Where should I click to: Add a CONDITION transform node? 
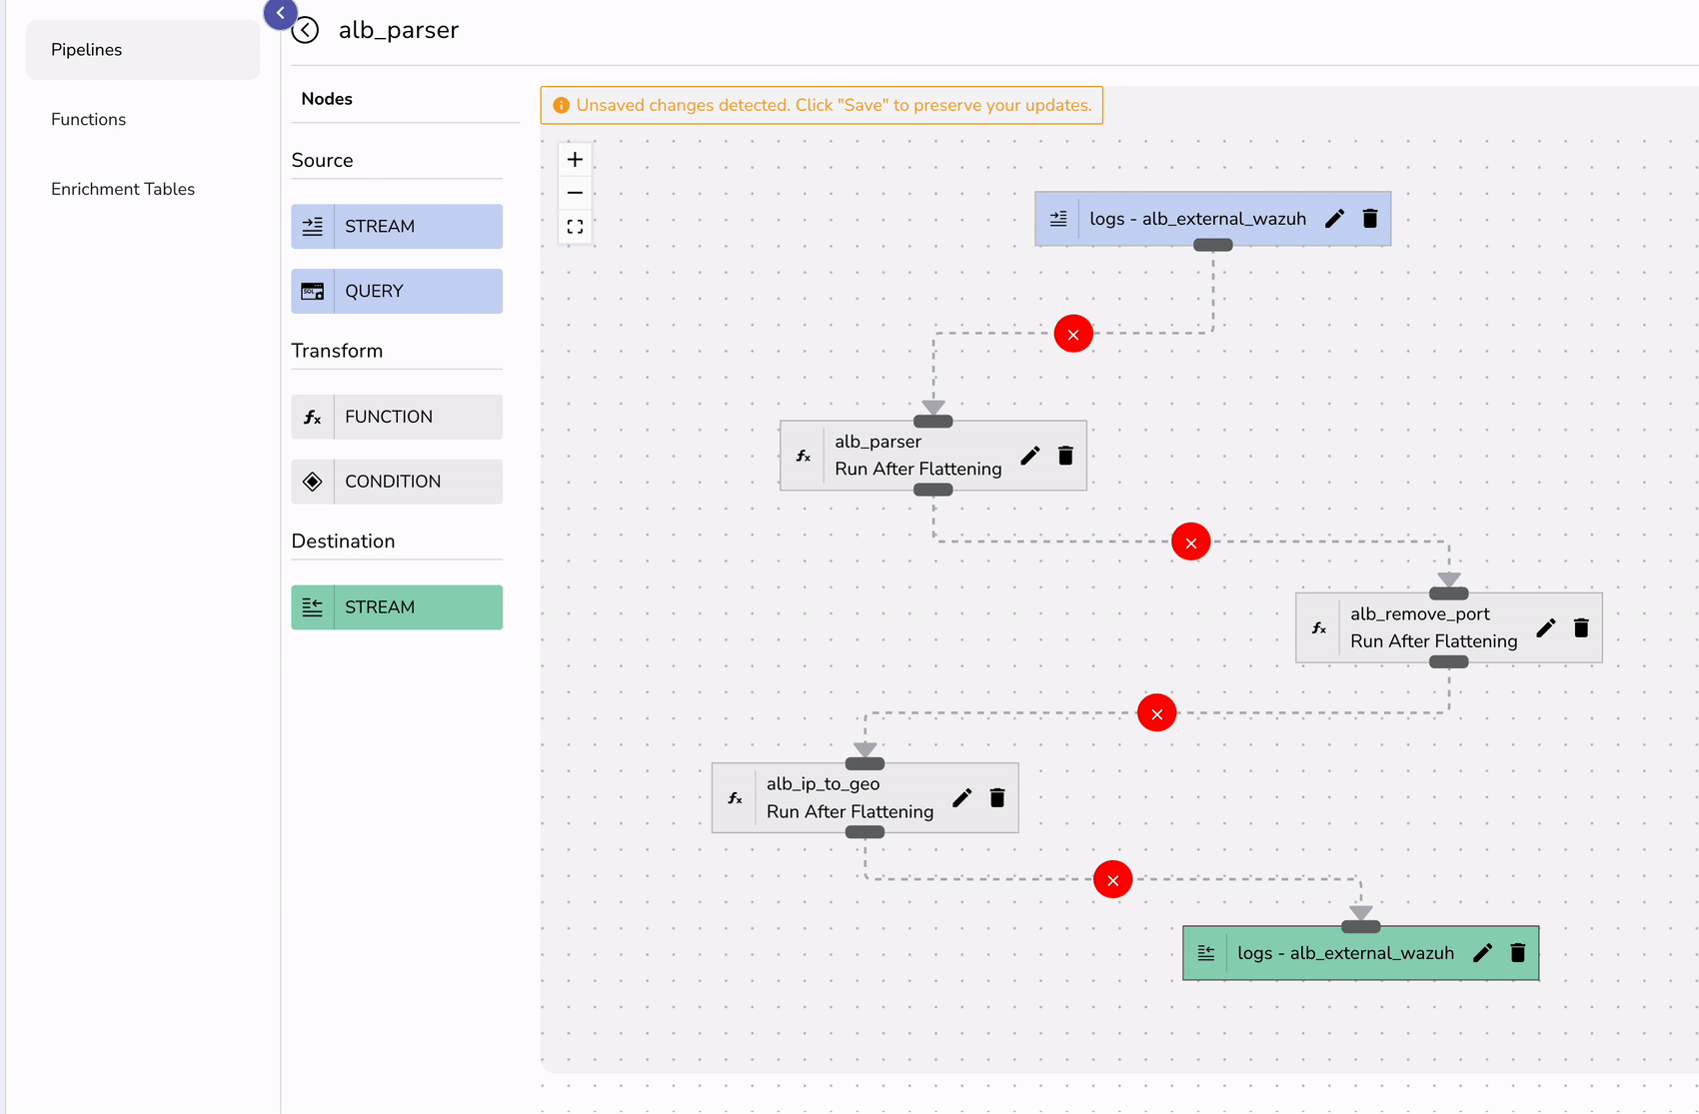(x=396, y=481)
